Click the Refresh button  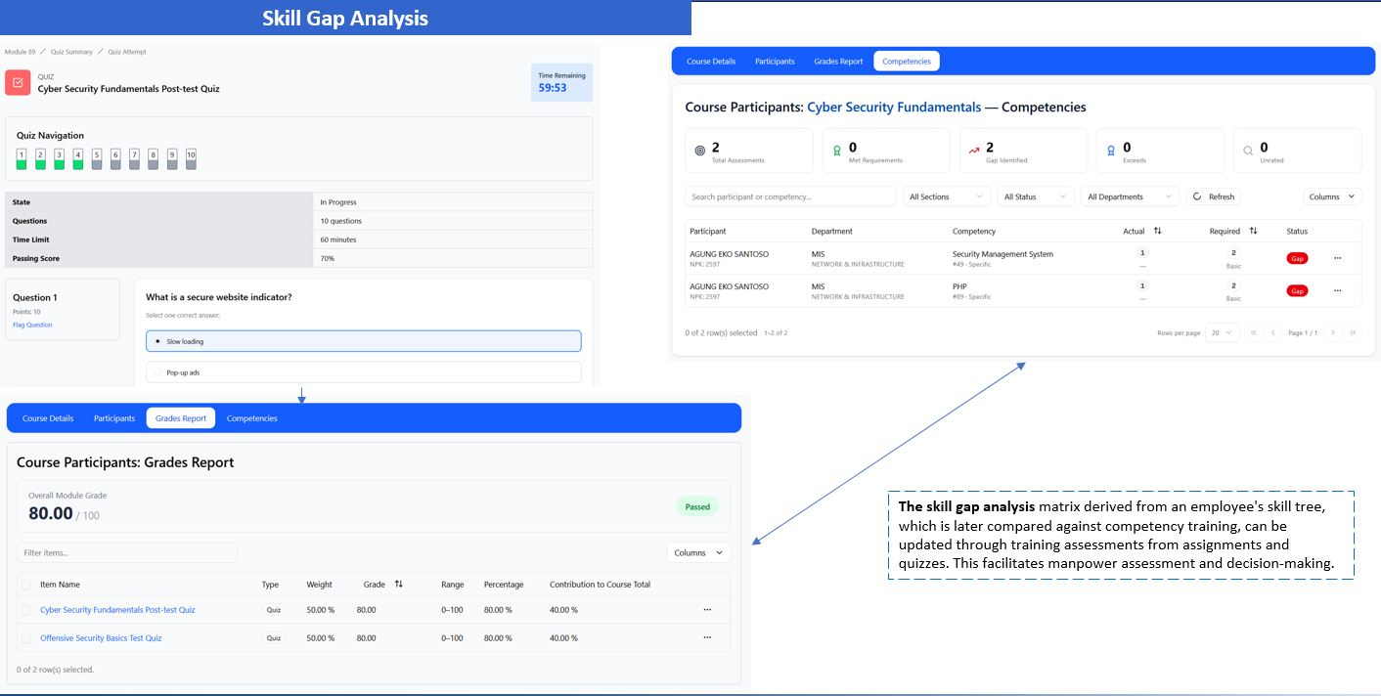[1214, 196]
